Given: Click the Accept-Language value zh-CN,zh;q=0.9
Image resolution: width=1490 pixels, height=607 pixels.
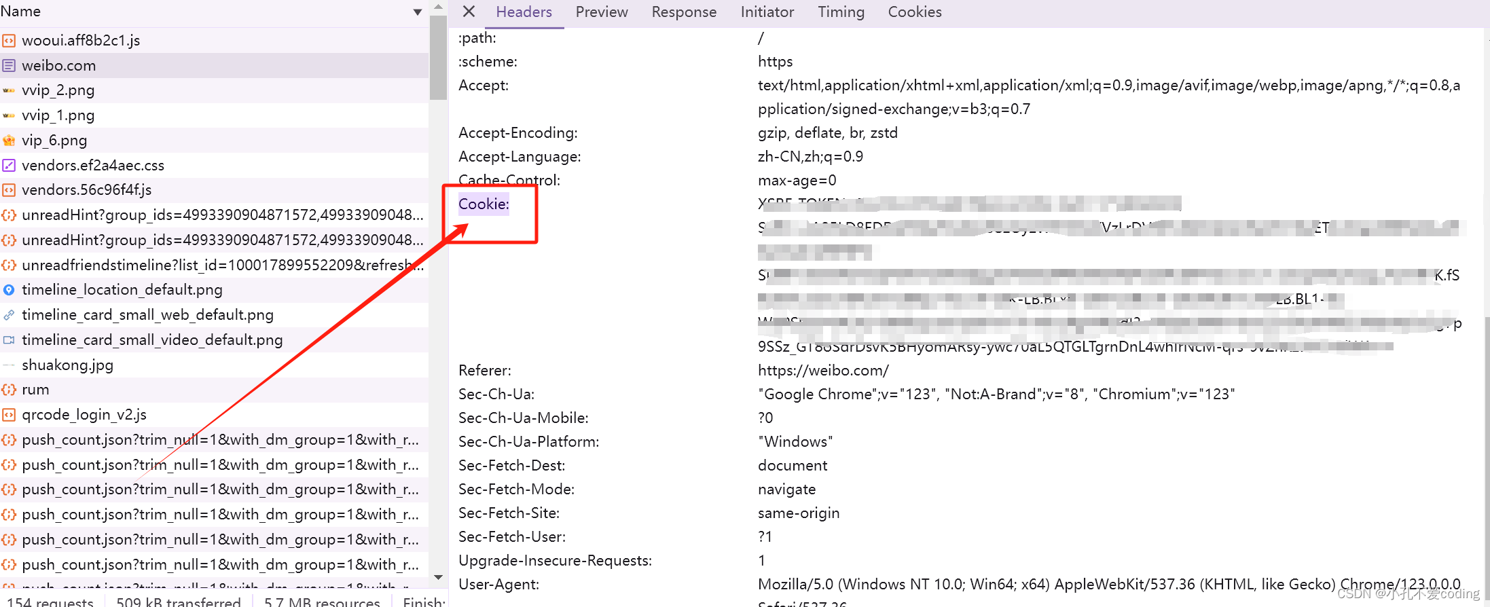Looking at the screenshot, I should (x=810, y=157).
